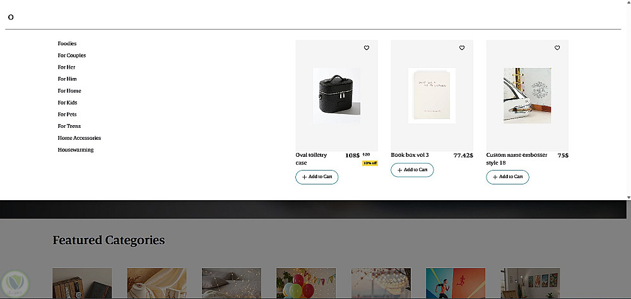Click the 10% off discount badge
This screenshot has width=631, height=299.
click(370, 163)
